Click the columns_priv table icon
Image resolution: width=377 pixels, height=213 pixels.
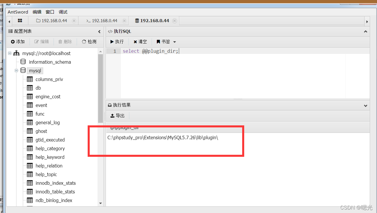coord(30,79)
